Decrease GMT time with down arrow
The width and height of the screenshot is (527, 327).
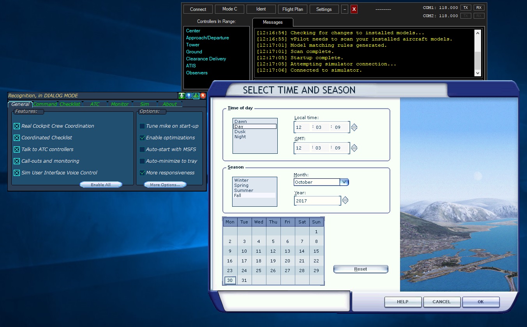tap(354, 150)
